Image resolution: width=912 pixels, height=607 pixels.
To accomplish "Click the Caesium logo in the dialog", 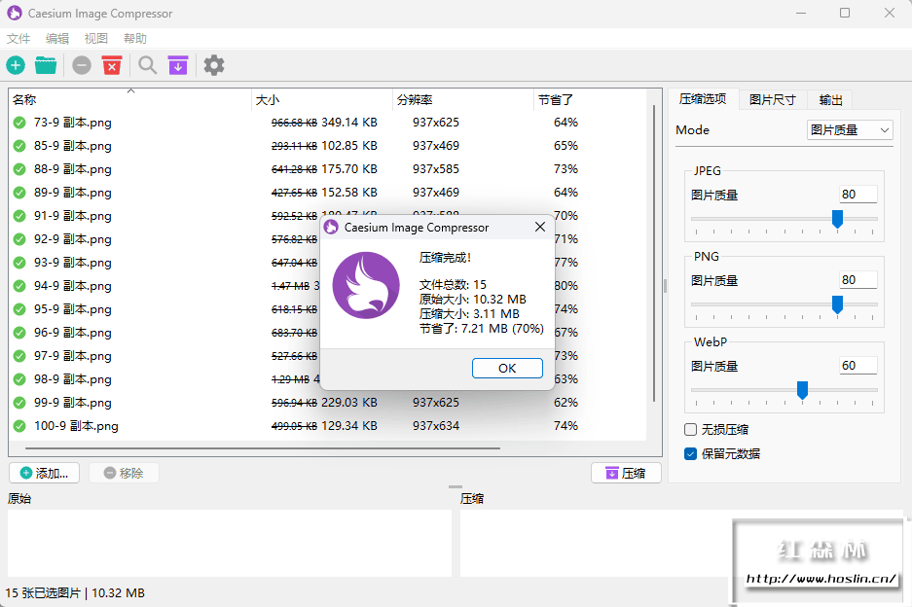I will coord(366,285).
